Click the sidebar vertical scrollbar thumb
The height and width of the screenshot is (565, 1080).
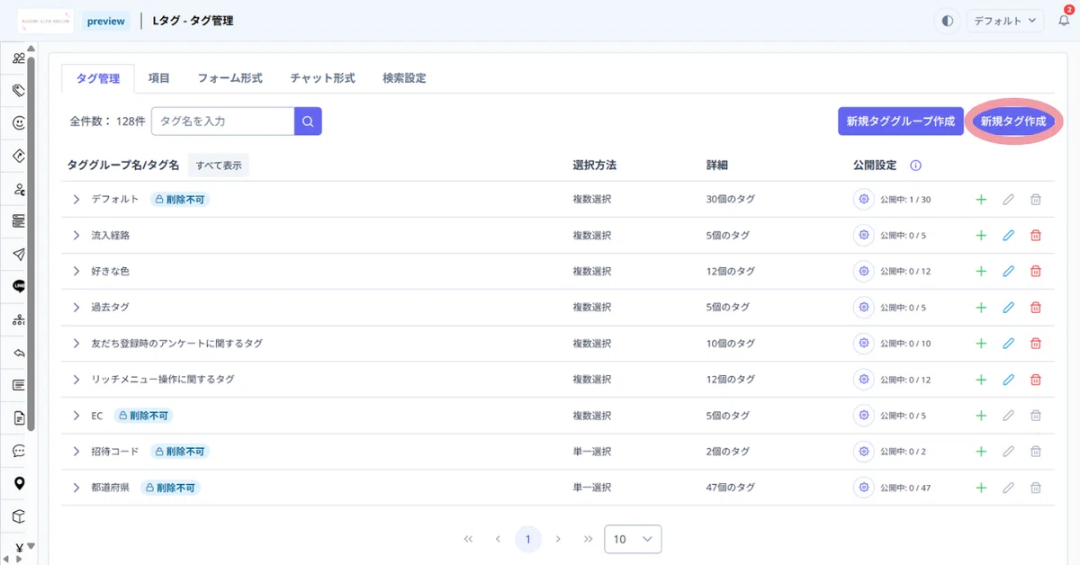pyautogui.click(x=31, y=243)
